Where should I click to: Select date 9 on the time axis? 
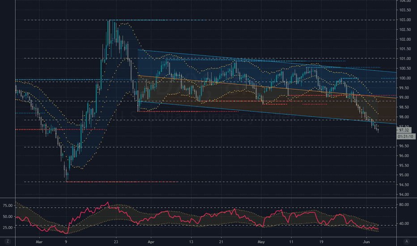pyautogui.click(x=66, y=242)
